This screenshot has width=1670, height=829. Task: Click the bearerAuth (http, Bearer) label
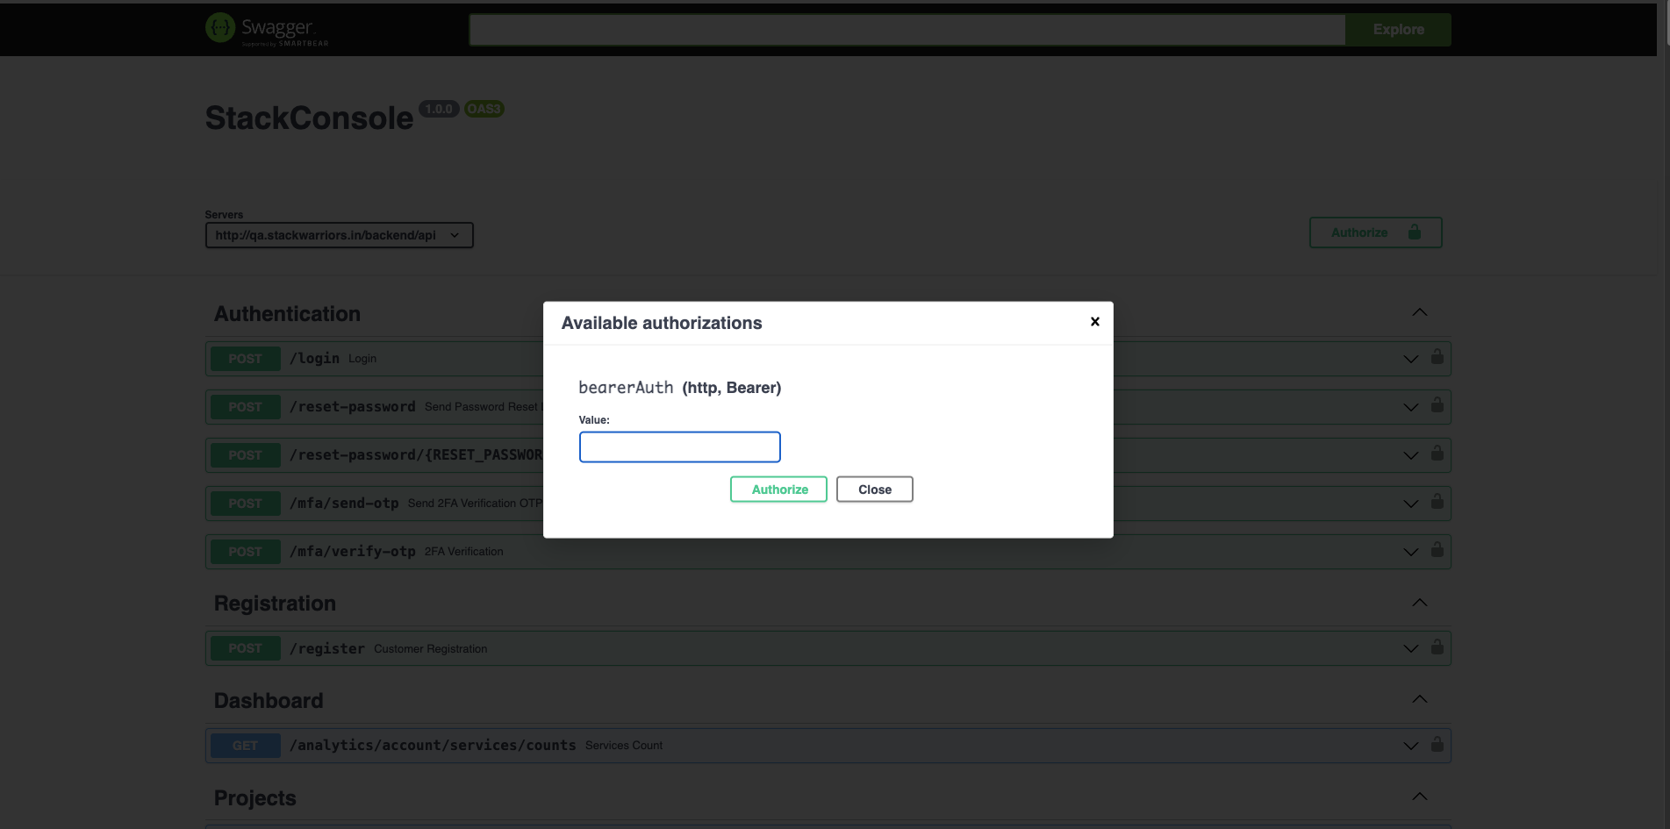(679, 388)
